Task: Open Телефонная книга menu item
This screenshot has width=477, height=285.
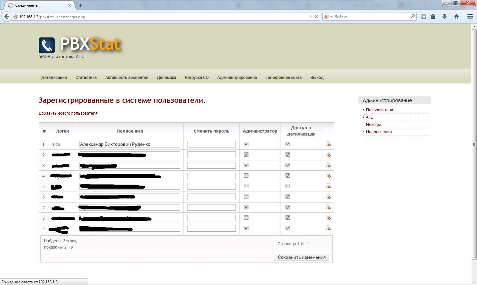Action: pos(284,78)
